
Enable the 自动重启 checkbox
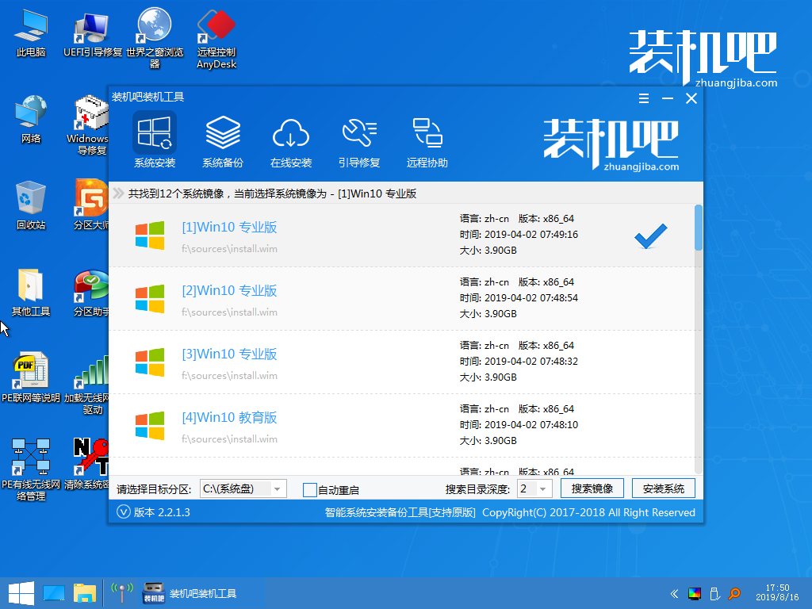(310, 490)
